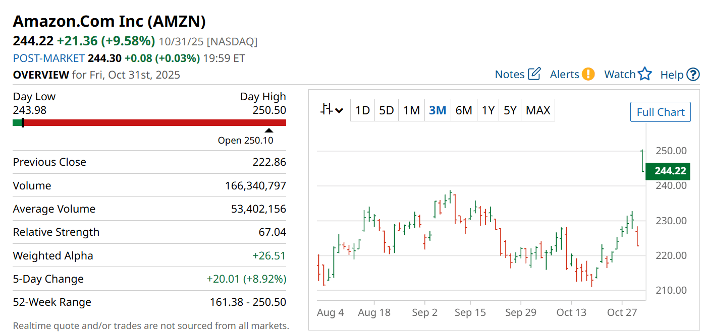This screenshot has width=703, height=332.
Task: Open the chart type dropdown icon
Action: (332, 110)
